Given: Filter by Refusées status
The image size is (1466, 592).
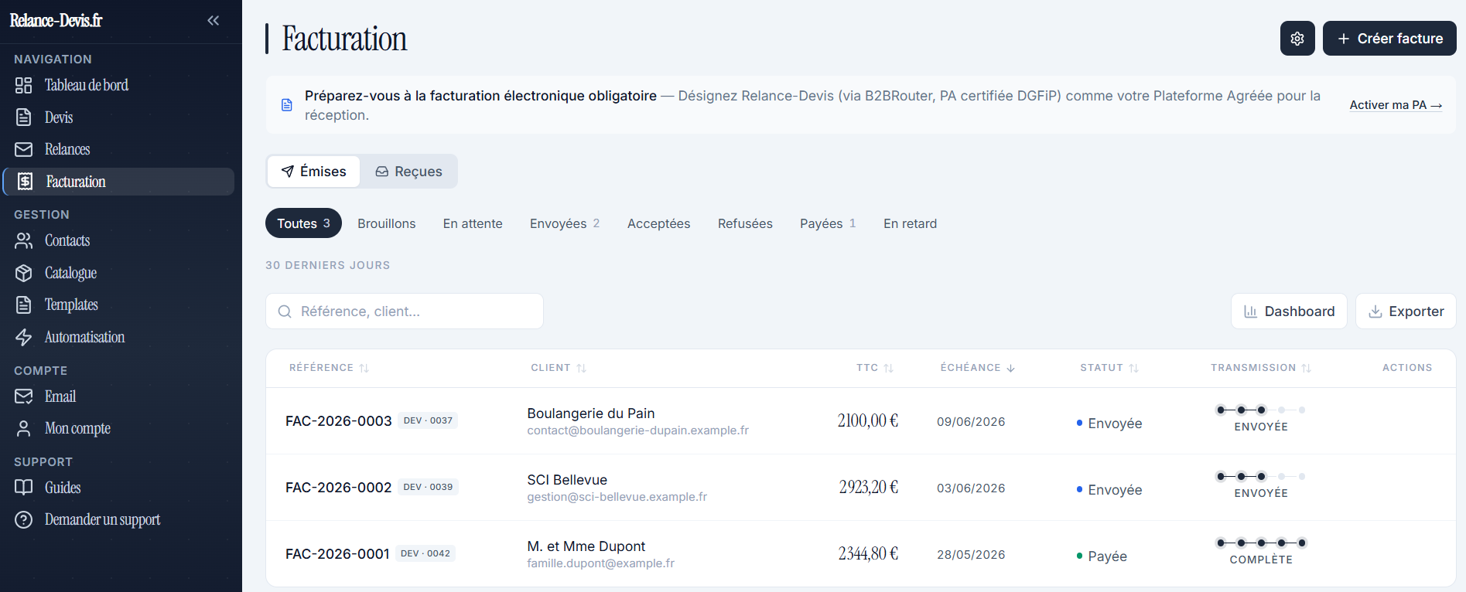Looking at the screenshot, I should click(745, 223).
